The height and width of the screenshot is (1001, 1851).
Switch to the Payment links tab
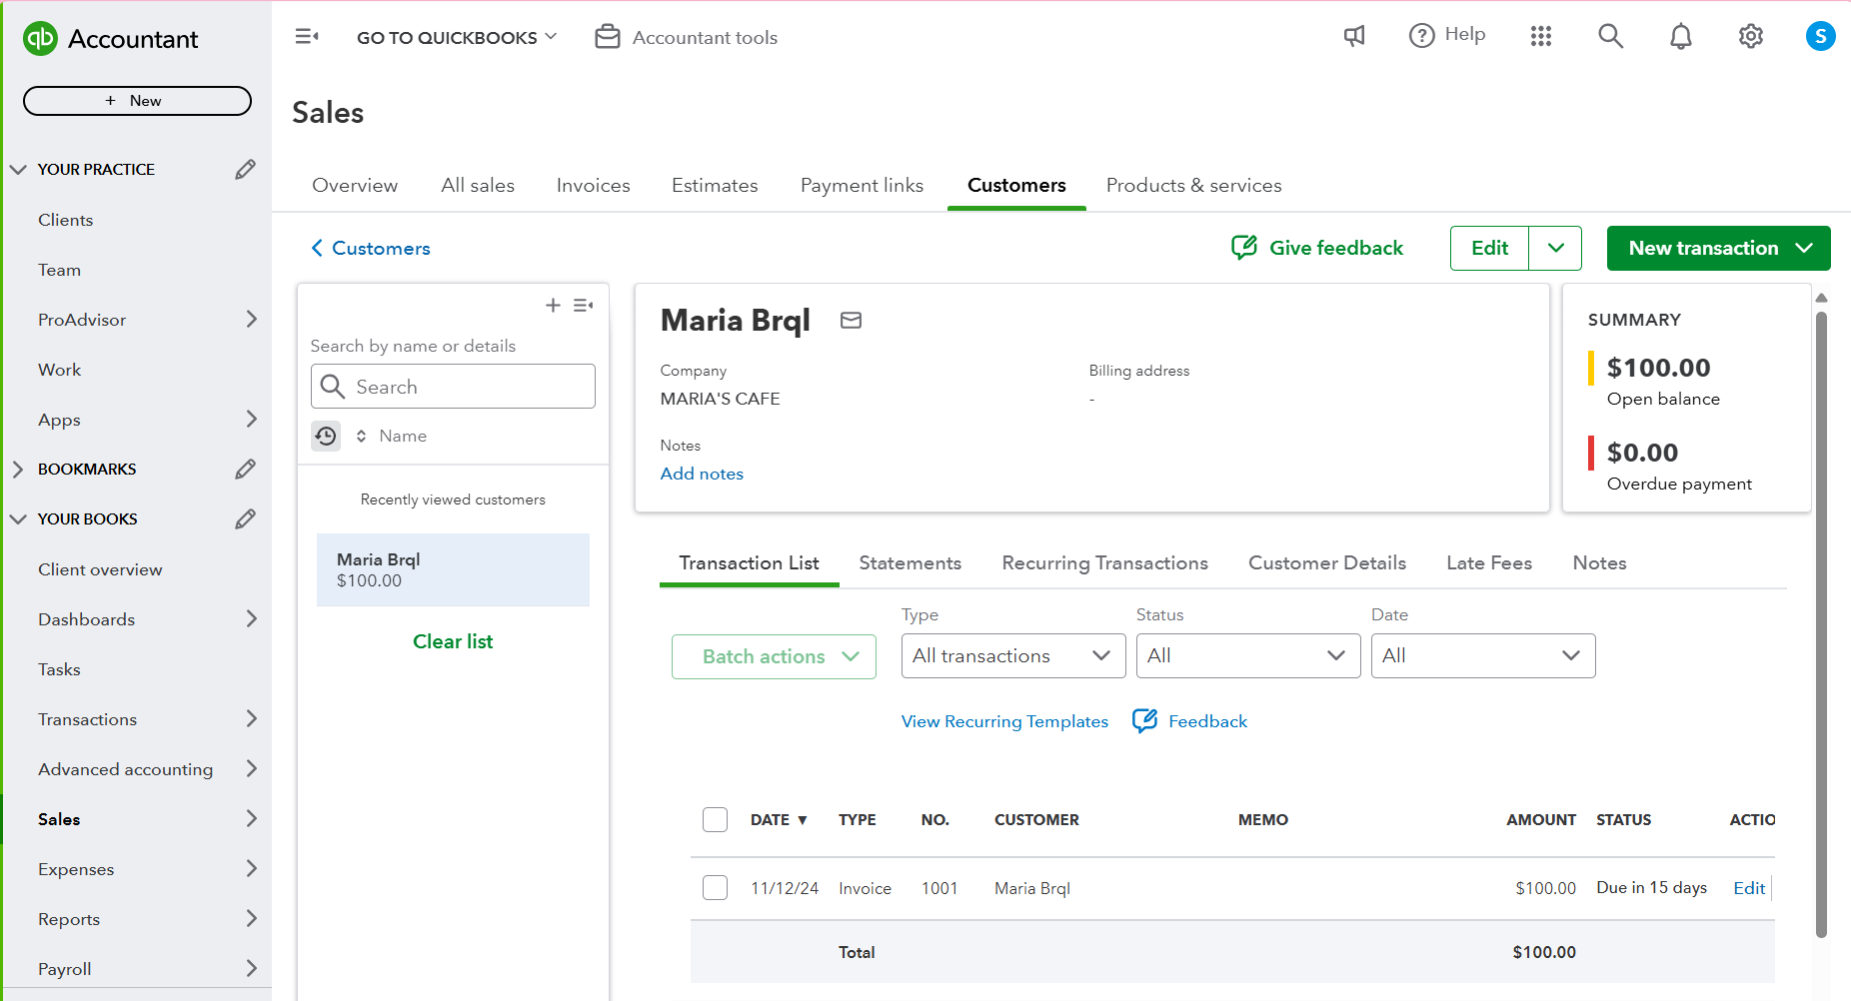[862, 185]
